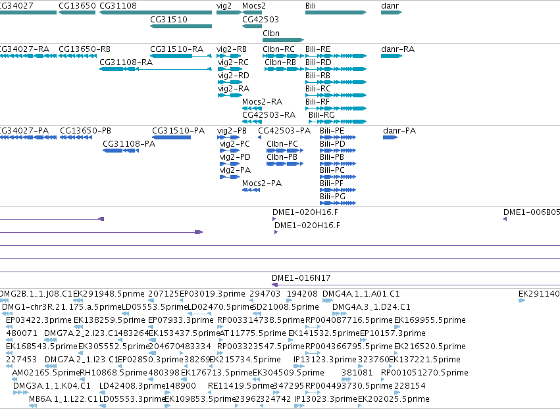This screenshot has height=409, width=560.
Task: Select the Clbn-RC transcript label
Action: pyautogui.click(x=278, y=49)
